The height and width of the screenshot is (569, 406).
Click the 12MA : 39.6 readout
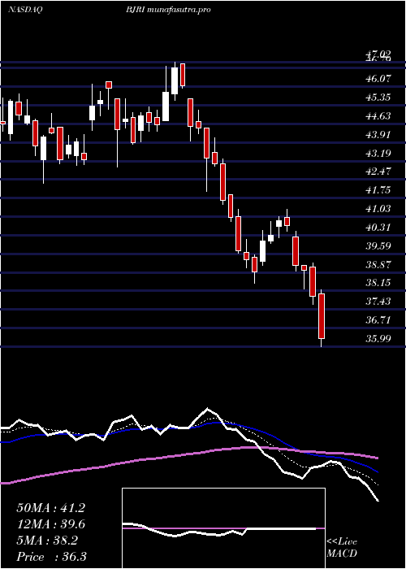click(50, 524)
